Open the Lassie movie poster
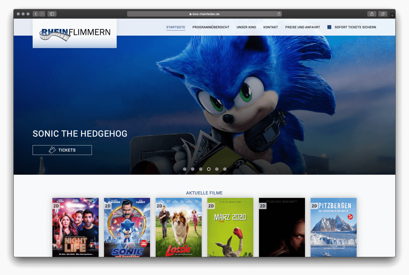409x275 pixels. click(178, 227)
